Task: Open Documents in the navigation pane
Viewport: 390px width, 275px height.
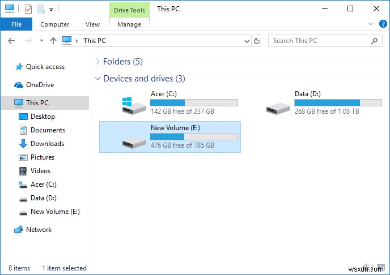Action: (48, 130)
